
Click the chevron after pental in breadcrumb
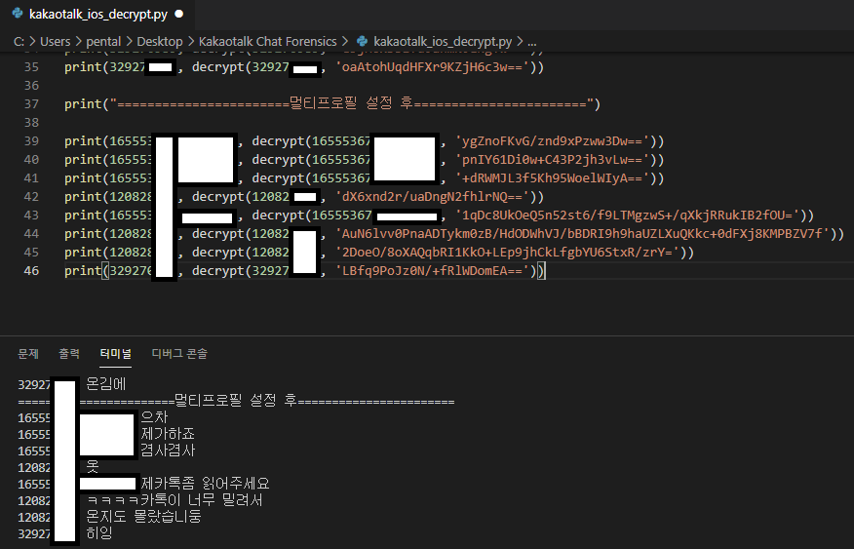click(x=129, y=41)
